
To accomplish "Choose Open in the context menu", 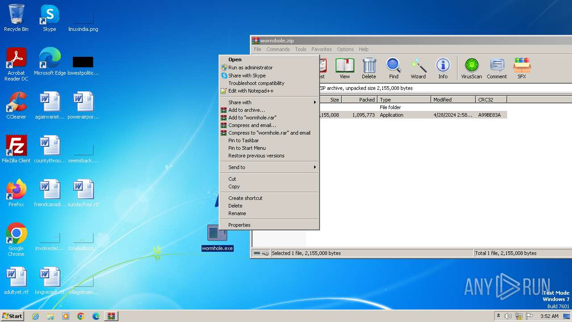I will pos(269,59).
